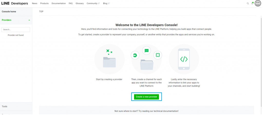Click the 'Then, create a channel' caption
Viewport: 263px width, 115px height.
[147, 83]
